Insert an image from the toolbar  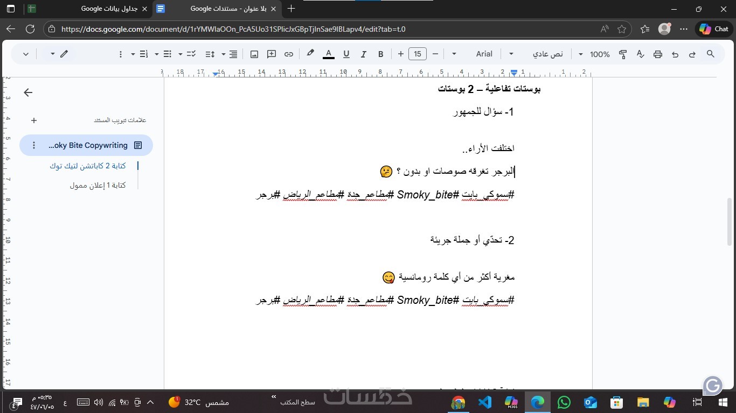pos(254,54)
